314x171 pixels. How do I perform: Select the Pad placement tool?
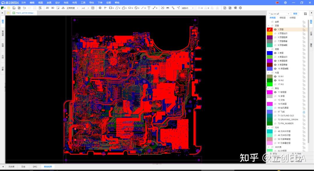[x=105, y=8]
